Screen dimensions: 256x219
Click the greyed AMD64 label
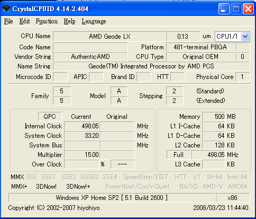pyautogui.click(x=237, y=187)
